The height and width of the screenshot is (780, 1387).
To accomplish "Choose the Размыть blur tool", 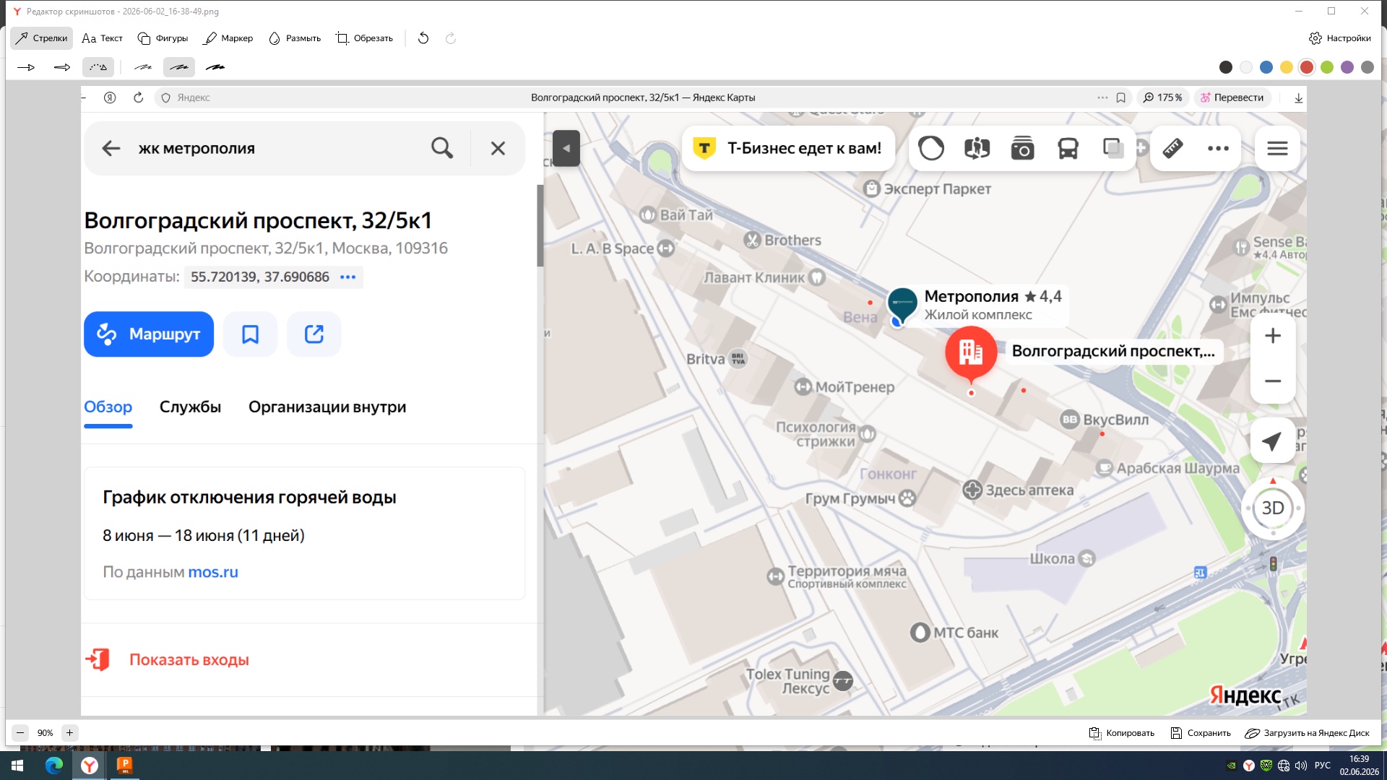I will click(x=295, y=38).
